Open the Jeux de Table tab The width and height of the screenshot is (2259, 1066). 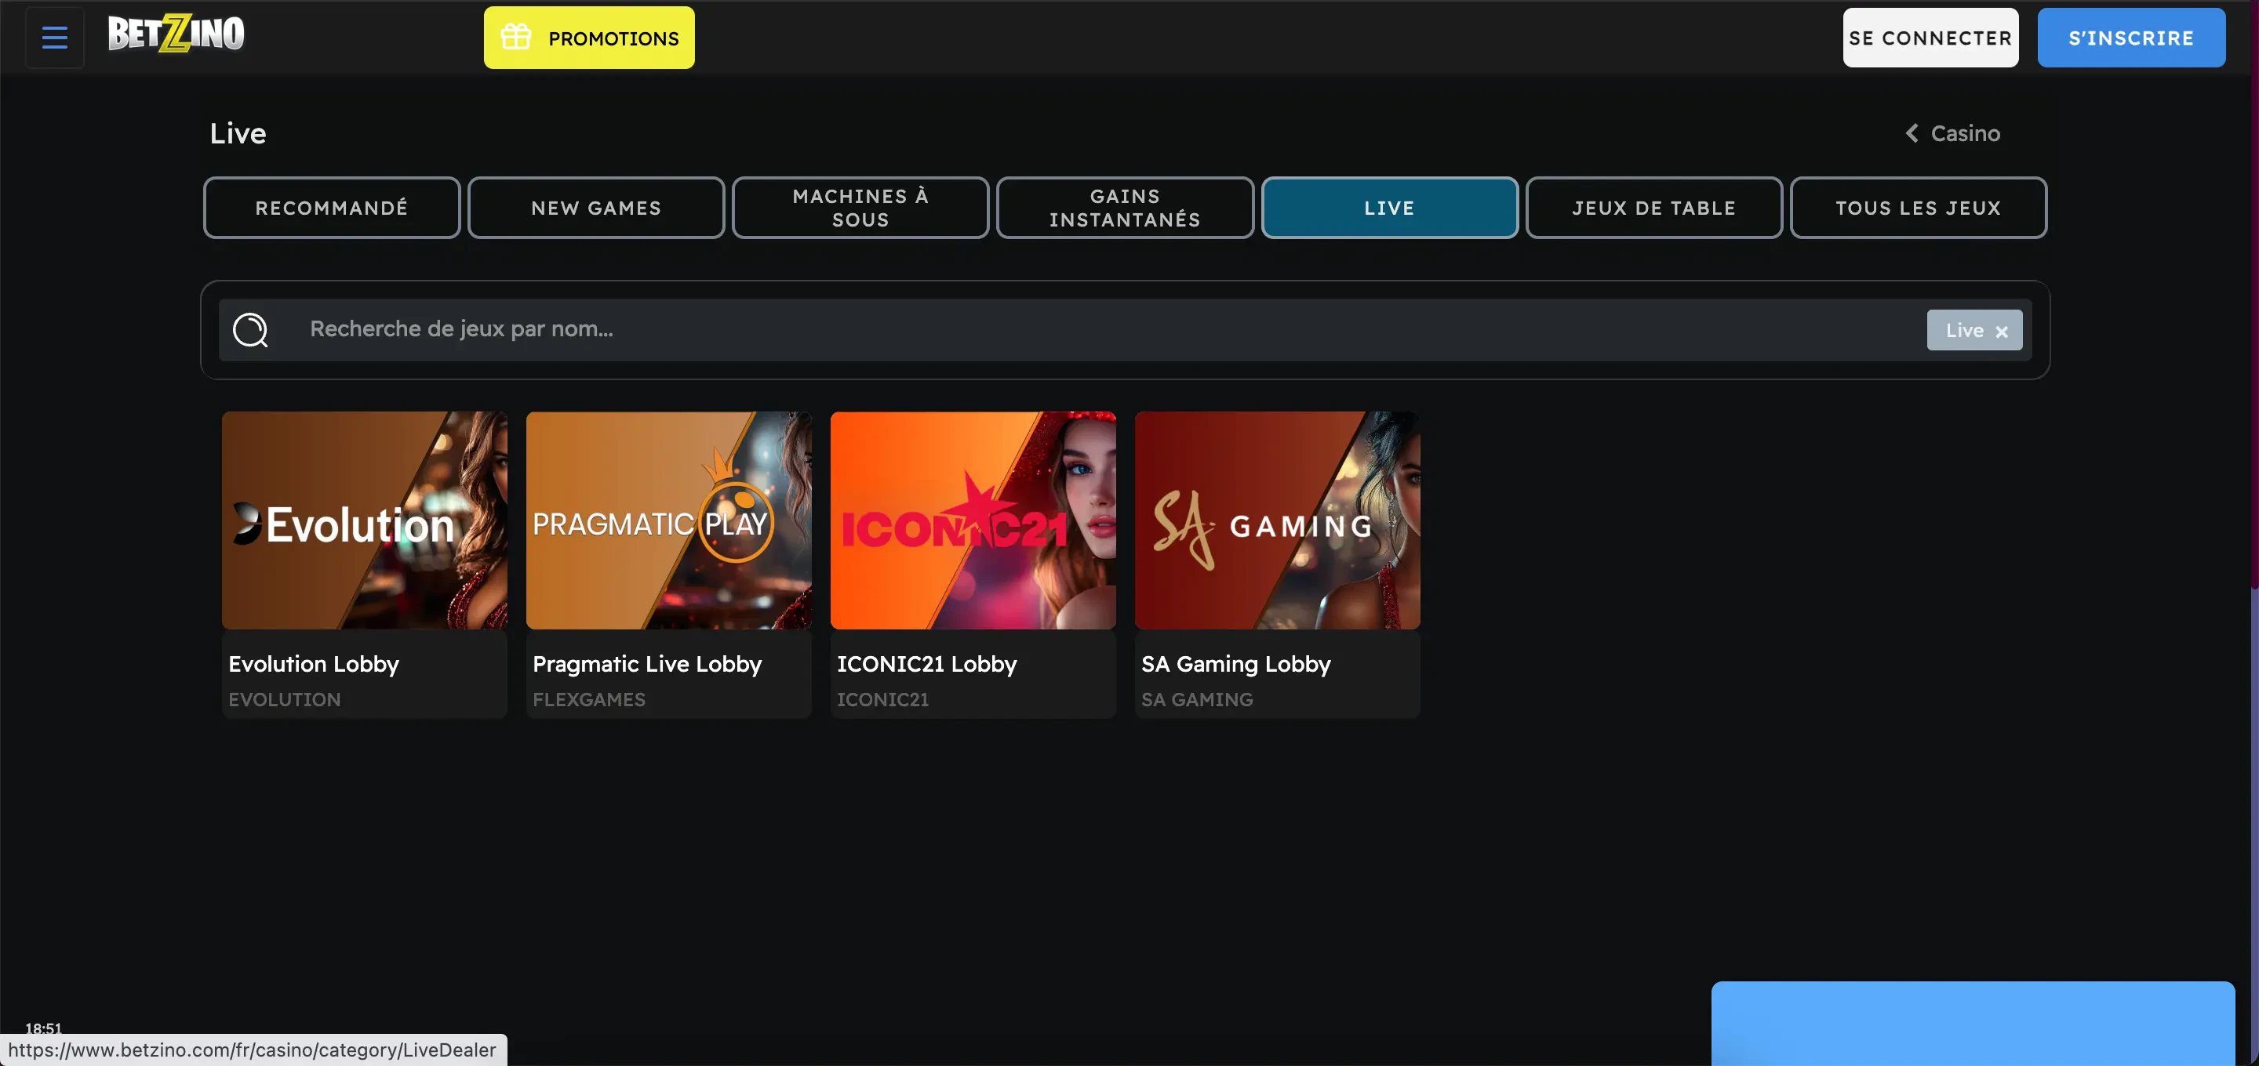(x=1654, y=208)
